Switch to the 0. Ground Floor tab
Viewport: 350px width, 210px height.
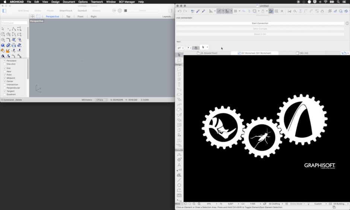[207, 53]
